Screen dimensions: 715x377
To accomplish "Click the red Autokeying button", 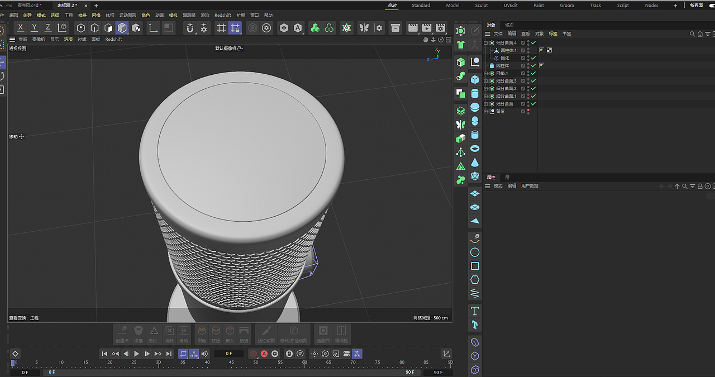I will (x=264, y=354).
